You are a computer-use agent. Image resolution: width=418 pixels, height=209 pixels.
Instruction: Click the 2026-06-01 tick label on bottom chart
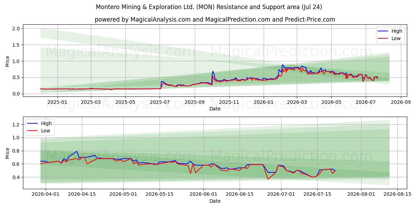[203, 194]
